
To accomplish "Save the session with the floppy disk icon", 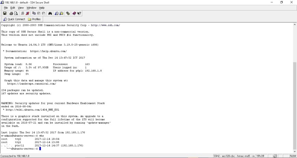I will pos(5,13).
